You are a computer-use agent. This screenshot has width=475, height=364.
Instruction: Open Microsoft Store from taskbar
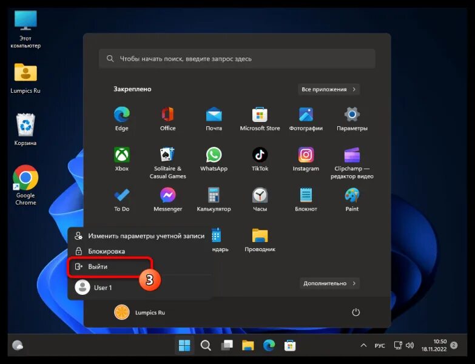point(290,345)
